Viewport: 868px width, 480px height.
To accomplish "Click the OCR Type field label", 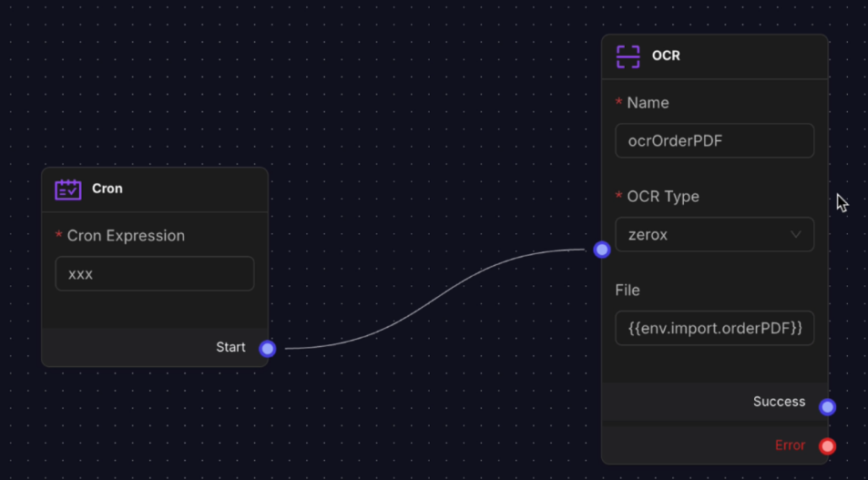I will point(663,197).
